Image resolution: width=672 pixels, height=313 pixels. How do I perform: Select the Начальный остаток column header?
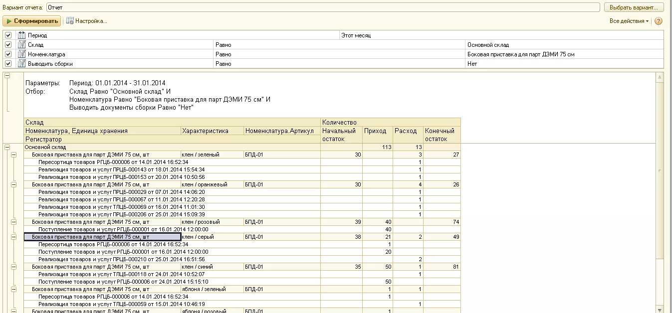click(341, 135)
